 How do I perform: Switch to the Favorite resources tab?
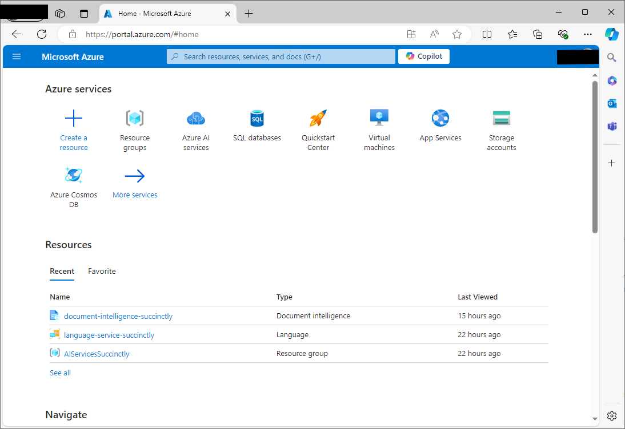102,272
